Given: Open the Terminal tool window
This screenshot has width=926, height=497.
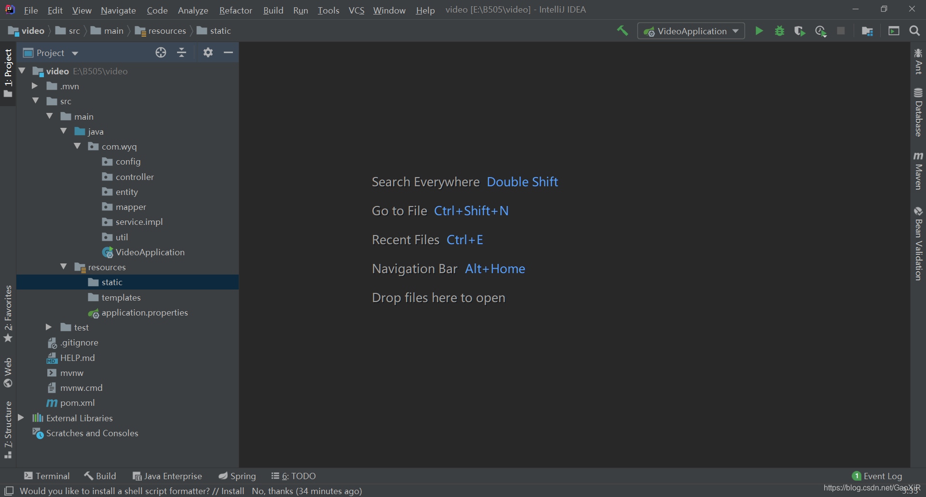Looking at the screenshot, I should [47, 476].
